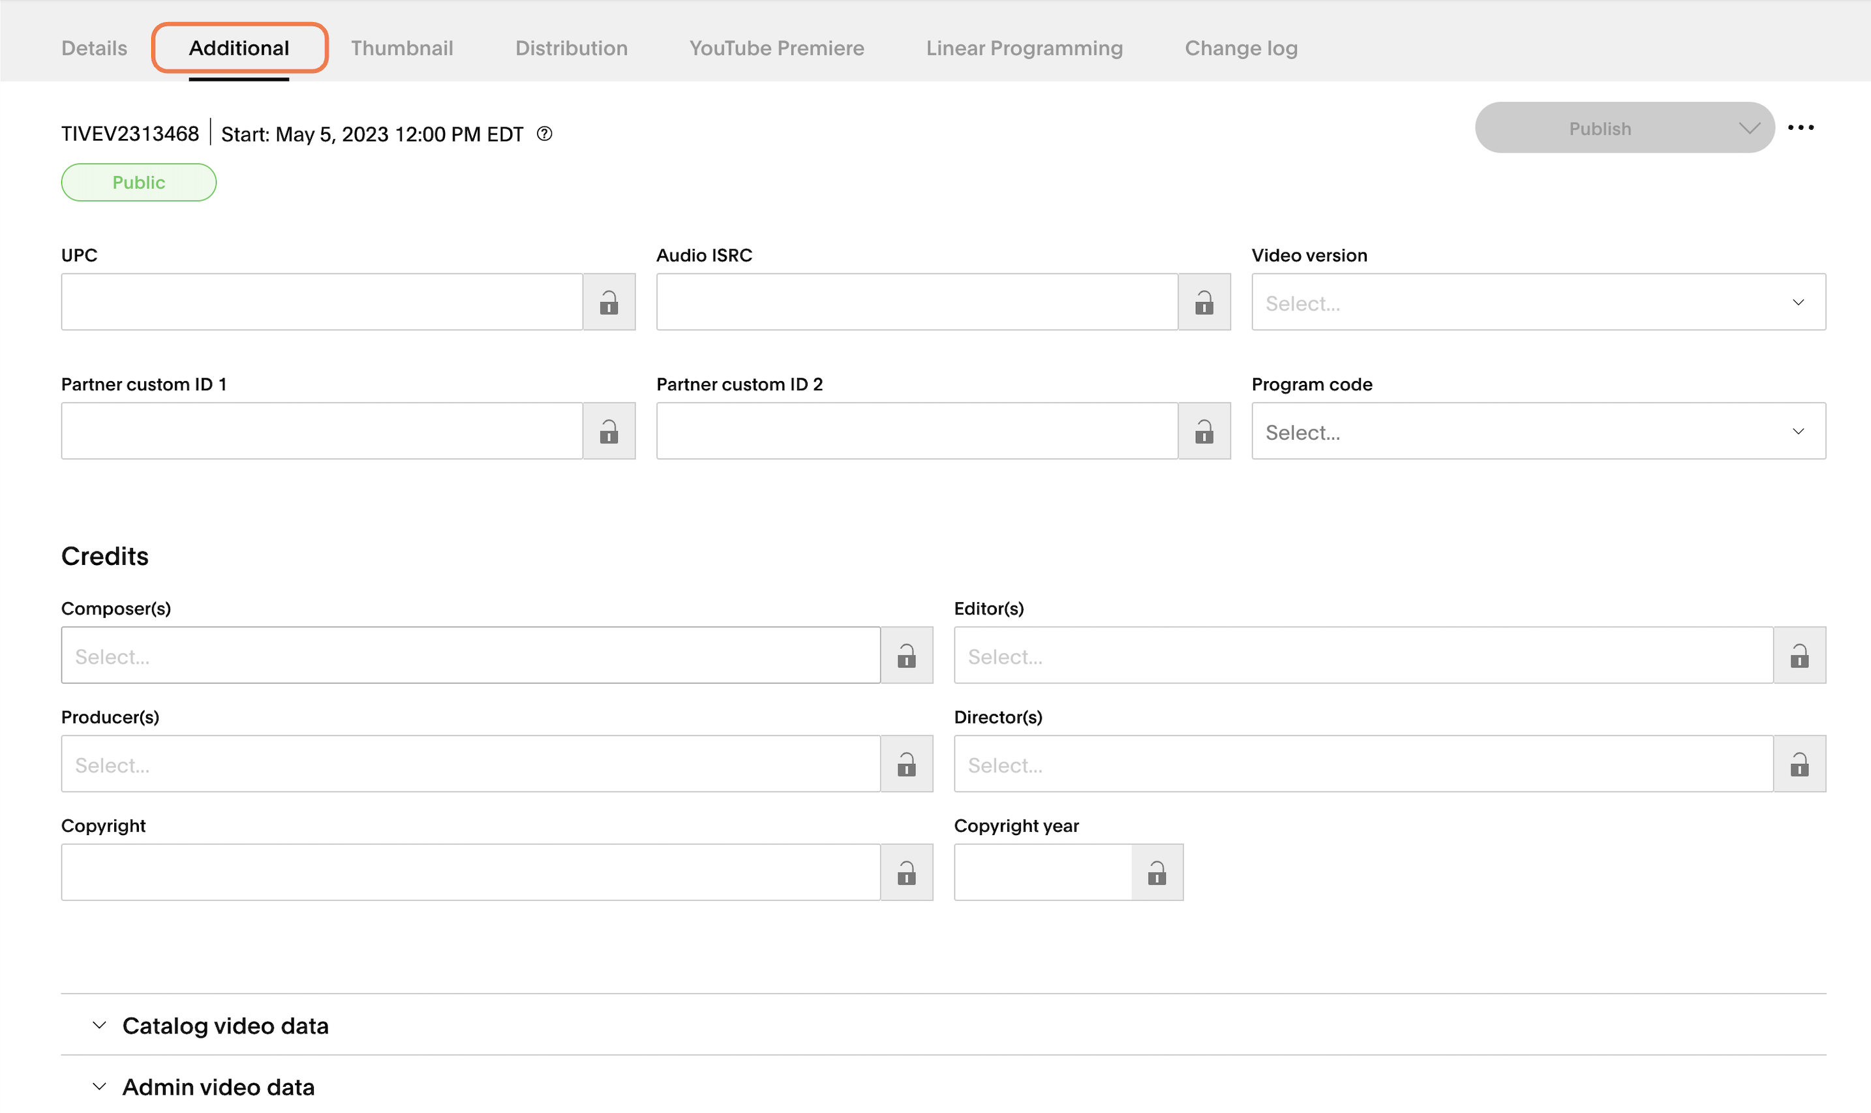
Task: Switch to the Details tab
Action: [x=95, y=49]
